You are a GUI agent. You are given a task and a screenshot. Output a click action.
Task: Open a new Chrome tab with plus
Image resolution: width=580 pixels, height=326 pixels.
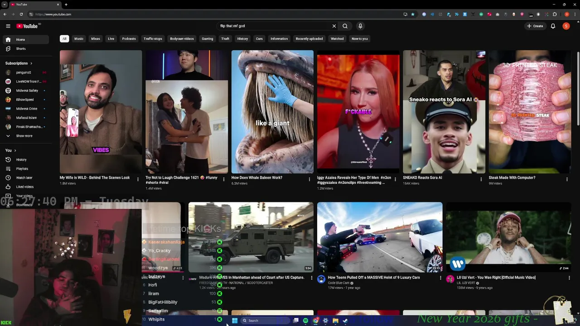coord(66,5)
